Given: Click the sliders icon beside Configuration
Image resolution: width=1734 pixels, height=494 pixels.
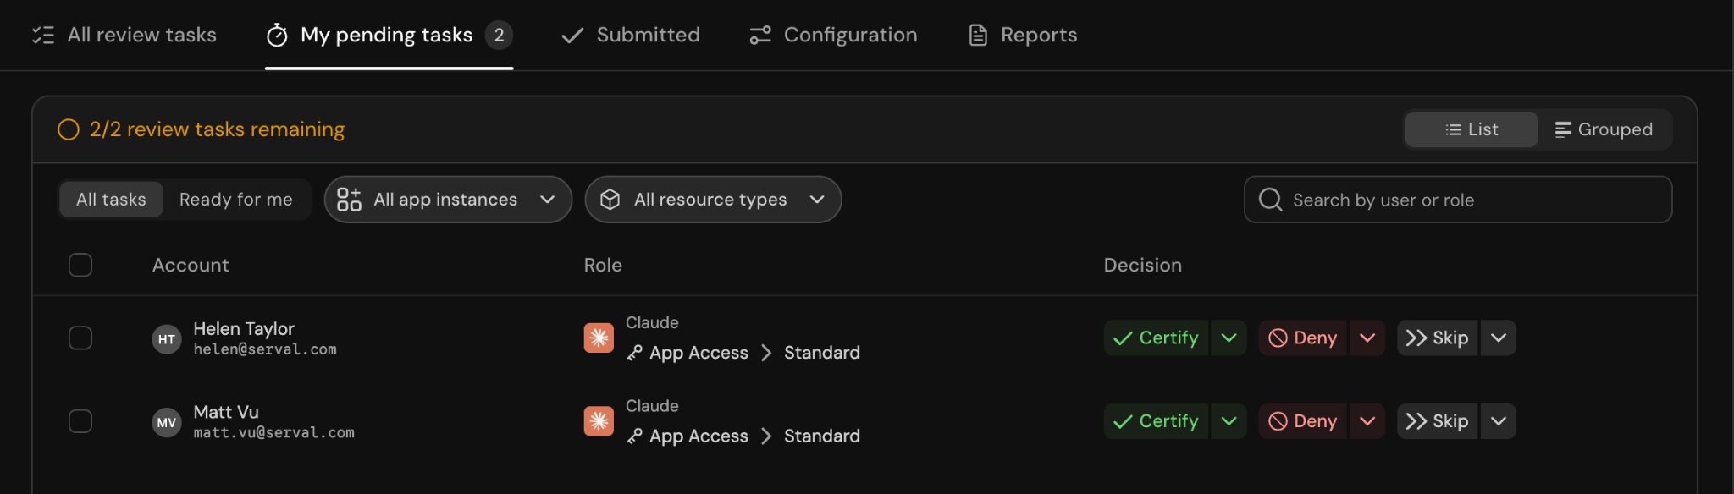Looking at the screenshot, I should point(760,35).
